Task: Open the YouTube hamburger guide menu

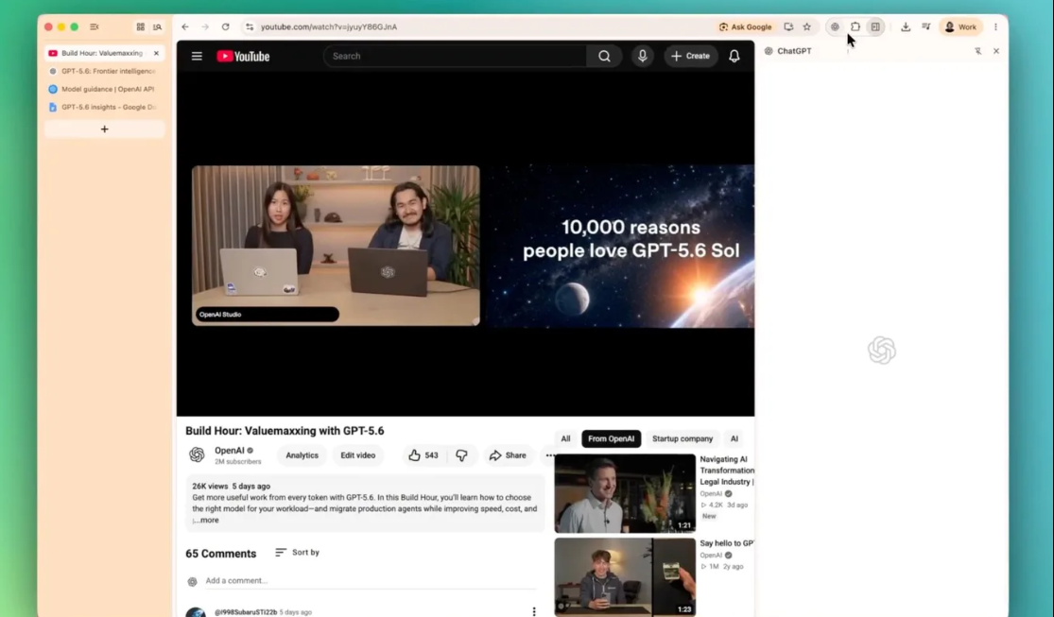Action: (197, 57)
